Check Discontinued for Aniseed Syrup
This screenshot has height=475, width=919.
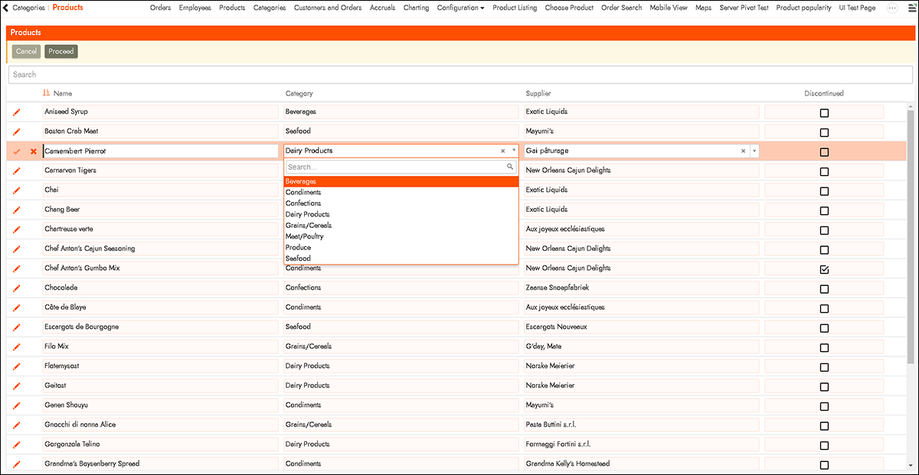824,112
